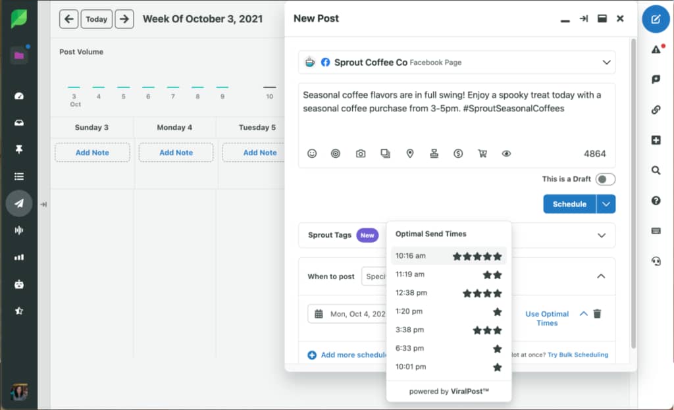
Task: Click the Today button in calendar header
Action: [x=96, y=18]
